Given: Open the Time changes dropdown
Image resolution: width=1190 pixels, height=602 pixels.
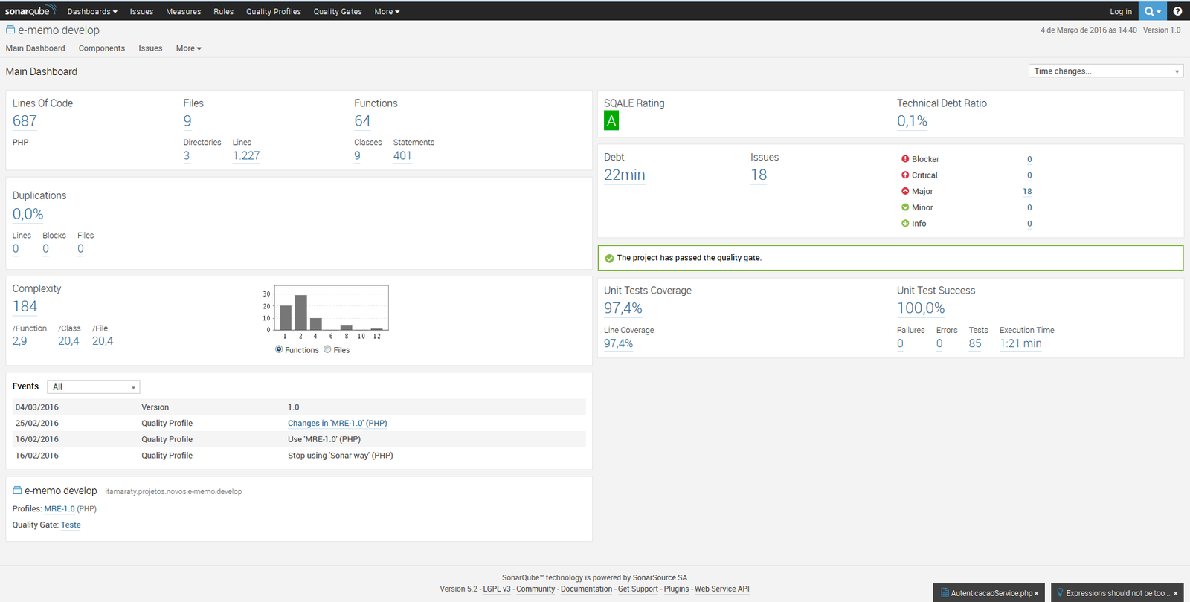Looking at the screenshot, I should coord(1106,71).
